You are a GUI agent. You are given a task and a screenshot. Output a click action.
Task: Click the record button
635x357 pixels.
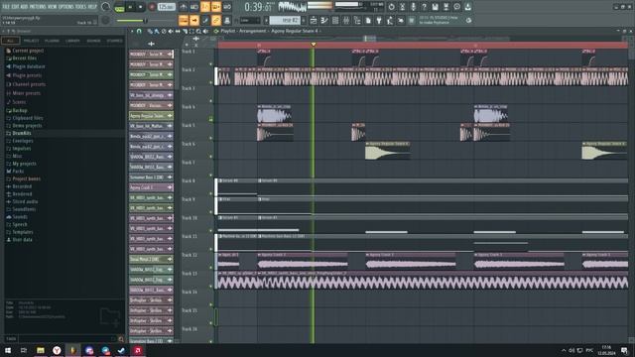(x=152, y=7)
